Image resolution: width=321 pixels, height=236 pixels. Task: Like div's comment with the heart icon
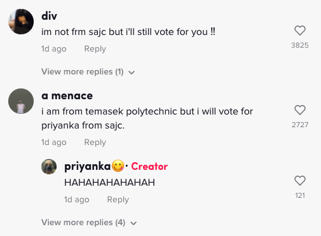[300, 31]
